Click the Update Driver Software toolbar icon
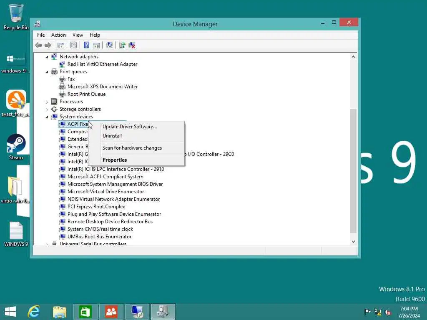The width and height of the screenshot is (427, 320). coord(122,45)
